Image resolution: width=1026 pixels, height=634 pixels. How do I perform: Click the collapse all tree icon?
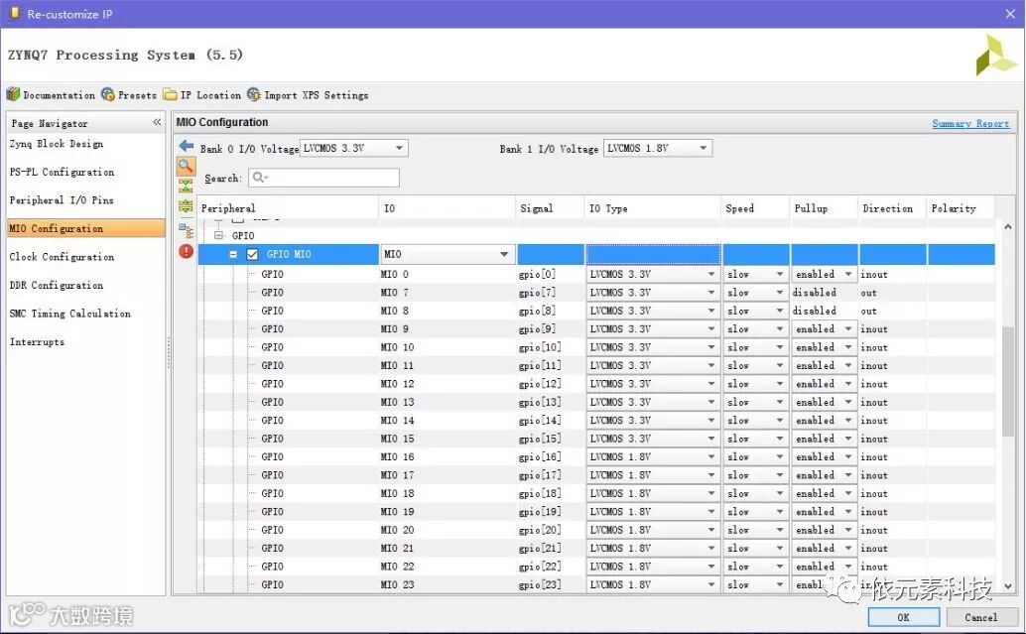coord(186,187)
